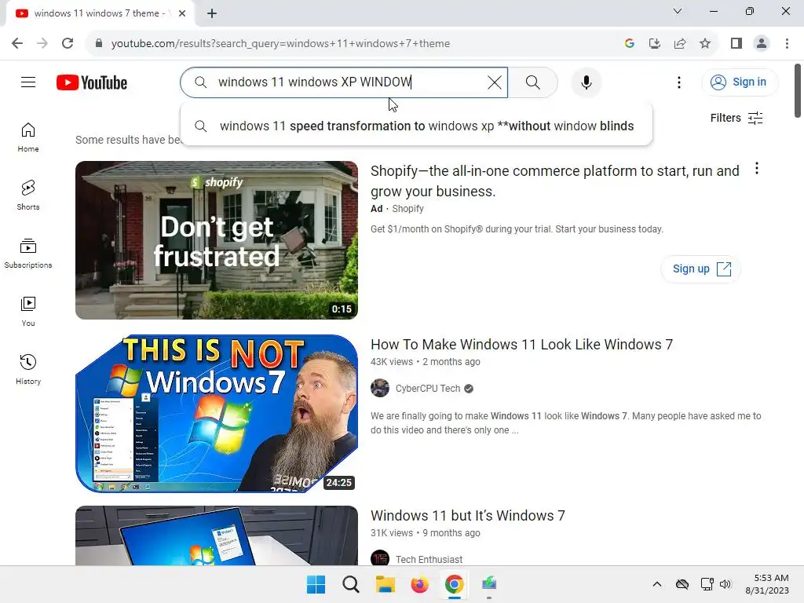Install app via address bar icon
The height and width of the screenshot is (603, 804).
tap(655, 44)
